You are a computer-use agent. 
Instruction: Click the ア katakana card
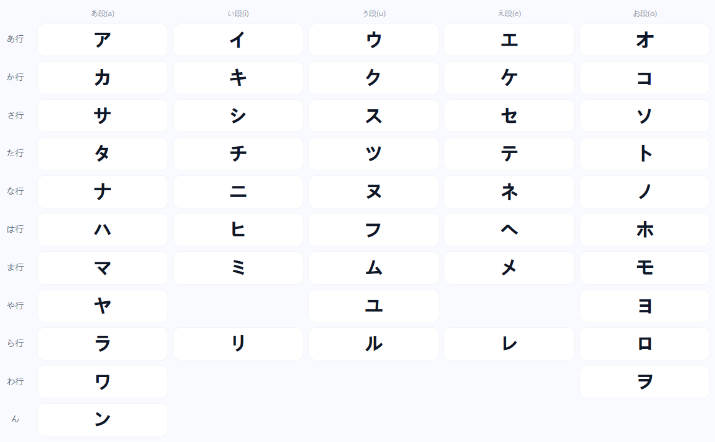point(103,40)
